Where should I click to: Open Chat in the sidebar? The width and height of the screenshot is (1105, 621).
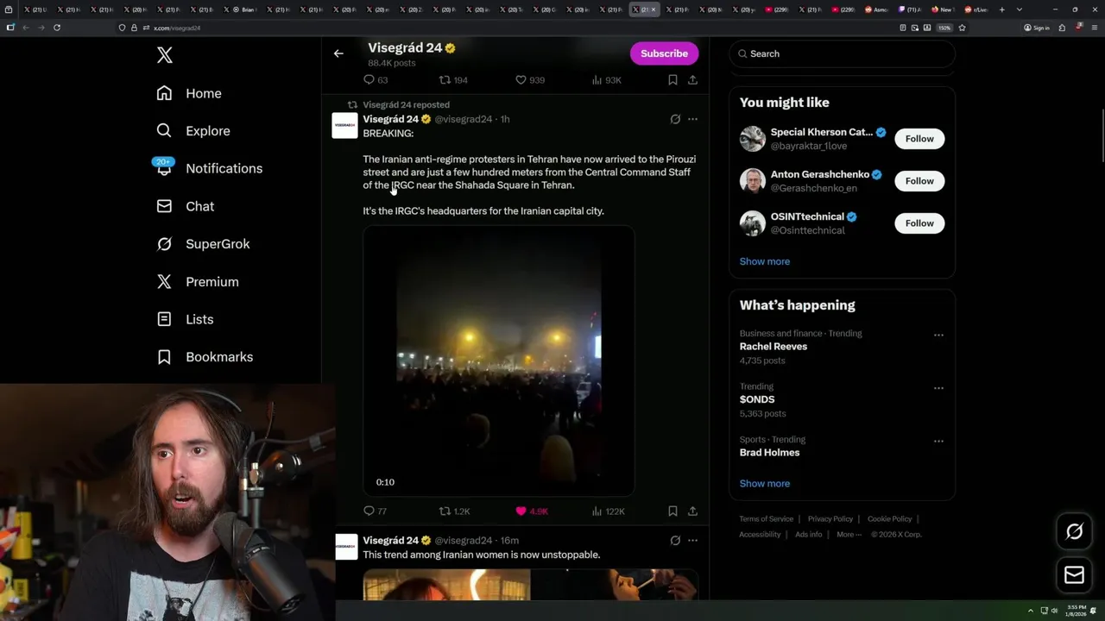pyautogui.click(x=185, y=206)
